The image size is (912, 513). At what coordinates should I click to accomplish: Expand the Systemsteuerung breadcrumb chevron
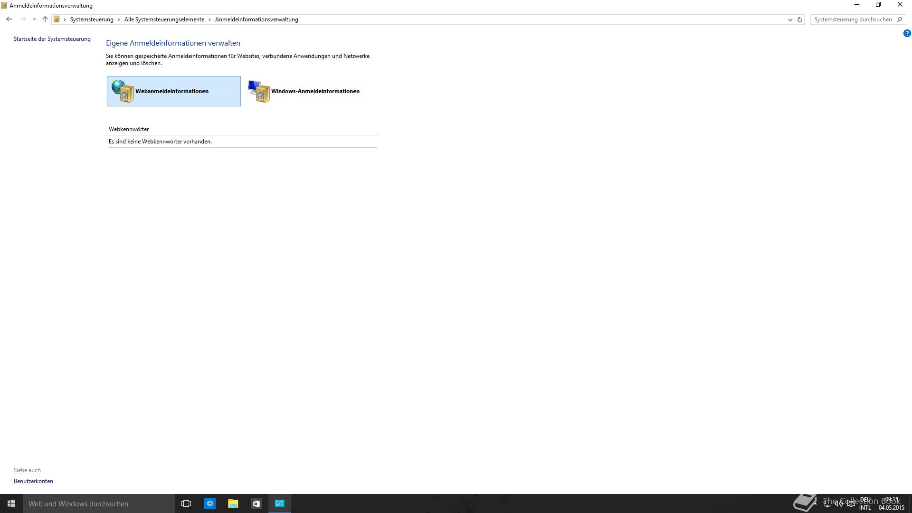pos(119,19)
